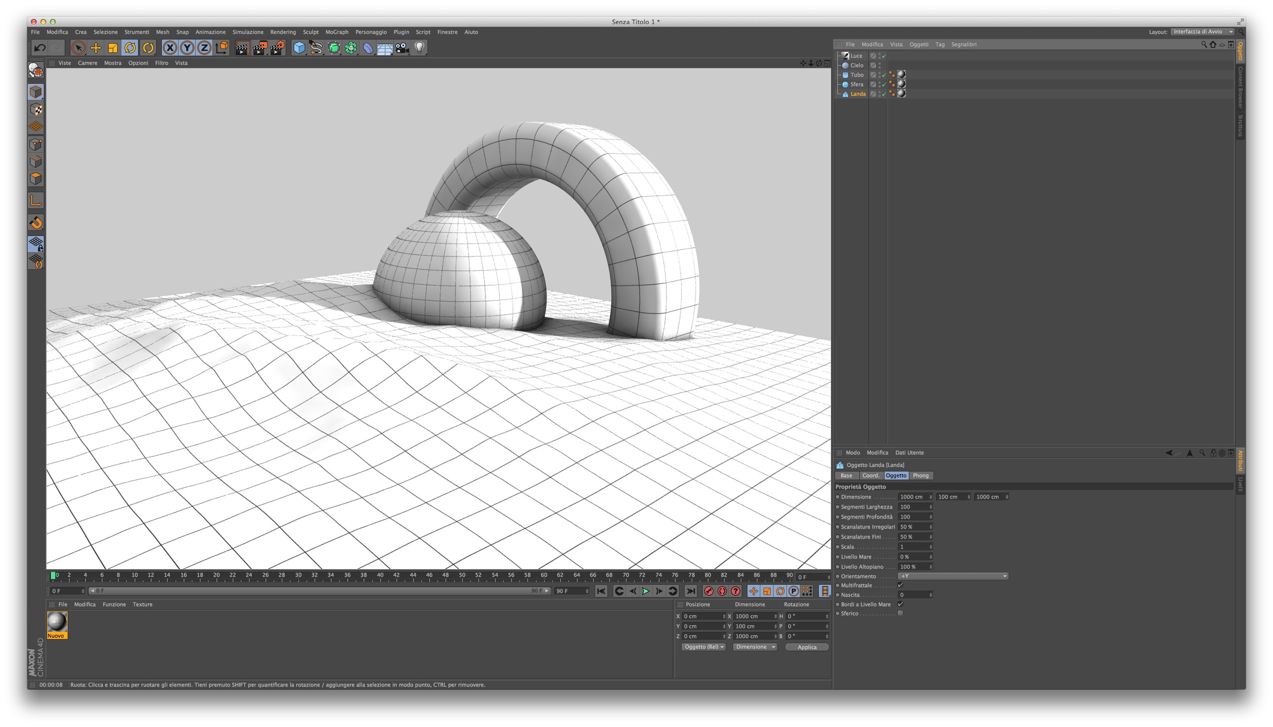Open the Orientamento +Y dropdown
Screen dimensions: 1273x727
pos(953,576)
